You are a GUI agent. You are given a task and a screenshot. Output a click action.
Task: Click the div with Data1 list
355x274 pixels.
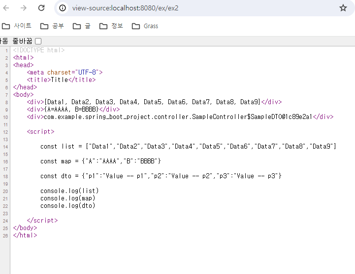pyautogui.click(x=154, y=102)
